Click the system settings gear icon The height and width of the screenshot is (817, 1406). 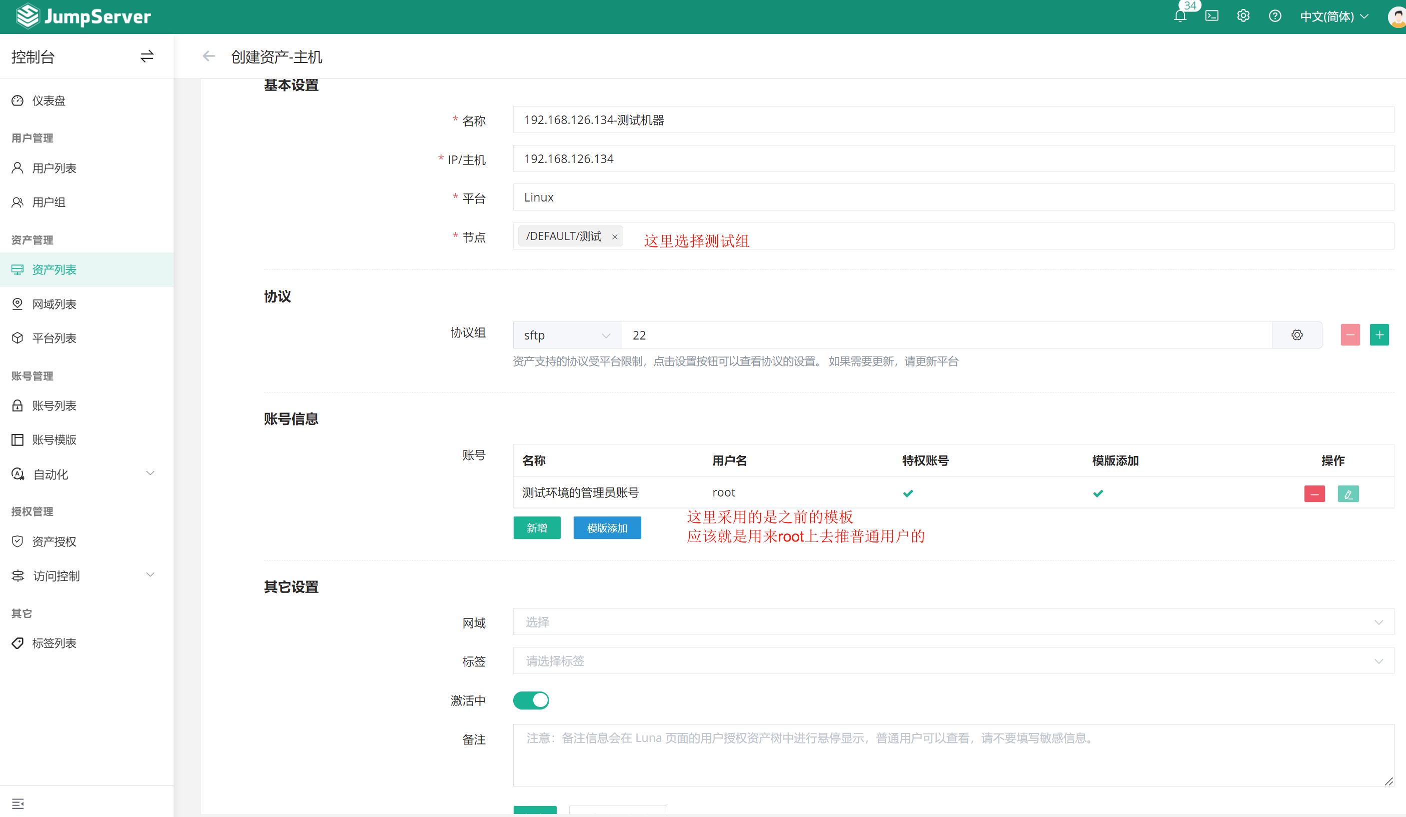[1242, 16]
